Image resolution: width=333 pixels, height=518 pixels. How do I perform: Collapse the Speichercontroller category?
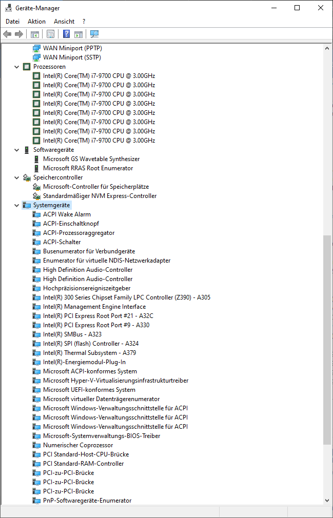click(16, 178)
